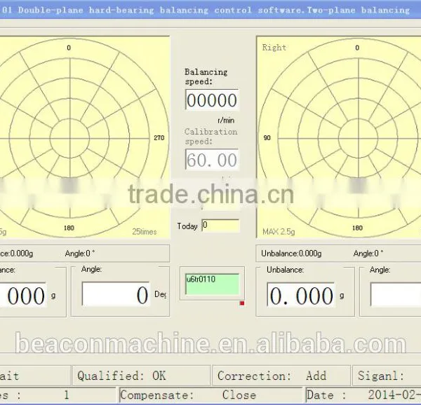Click the 'Correction: Add' status cell
This screenshot has width=421, height=405.
[x=281, y=376]
